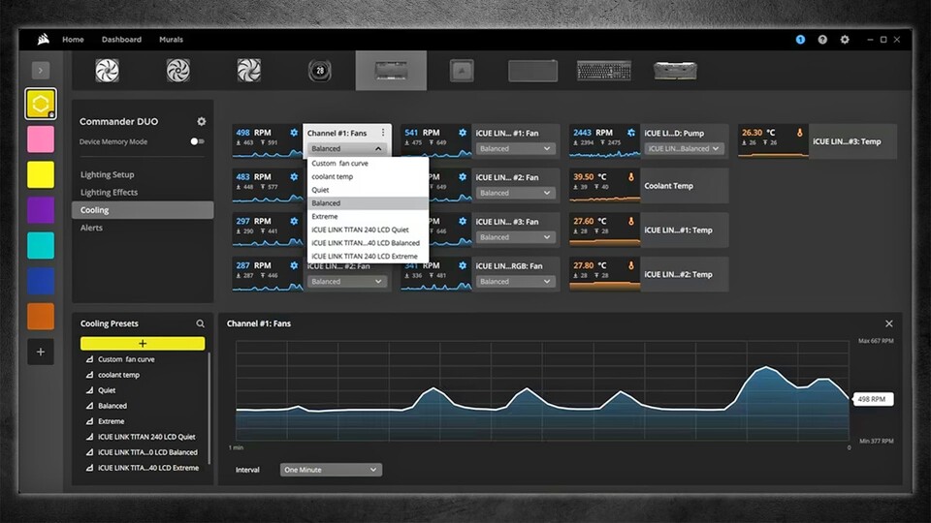Open iCUE LIN... #3: Fan preset dropdown
The width and height of the screenshot is (931, 523).
tap(515, 237)
